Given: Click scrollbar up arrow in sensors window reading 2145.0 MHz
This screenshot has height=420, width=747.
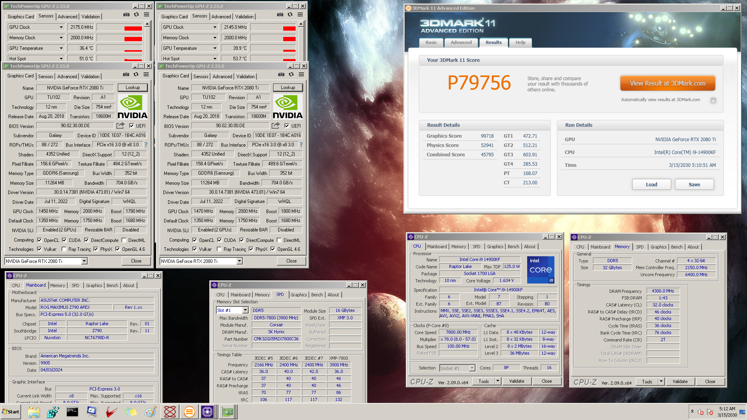Looking at the screenshot, I should point(301,24).
